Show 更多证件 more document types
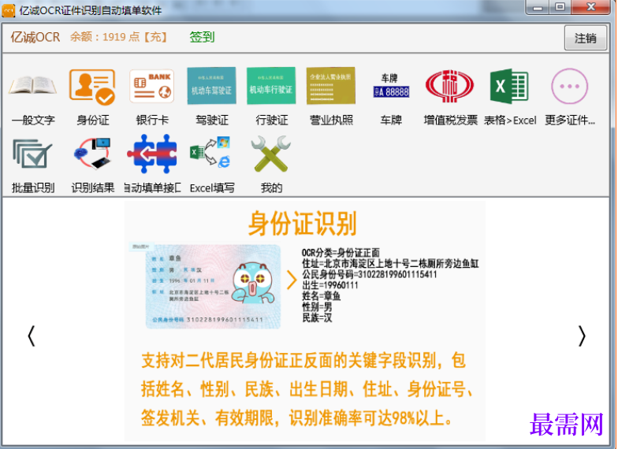 (x=569, y=86)
